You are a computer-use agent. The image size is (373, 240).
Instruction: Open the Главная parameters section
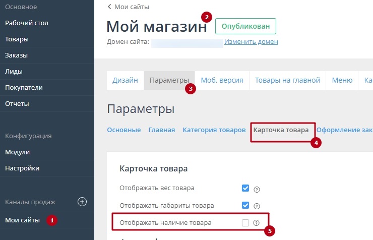point(161,130)
